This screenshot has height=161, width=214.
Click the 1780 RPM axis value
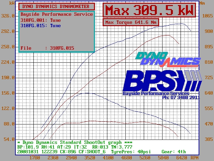click(x=35, y=158)
